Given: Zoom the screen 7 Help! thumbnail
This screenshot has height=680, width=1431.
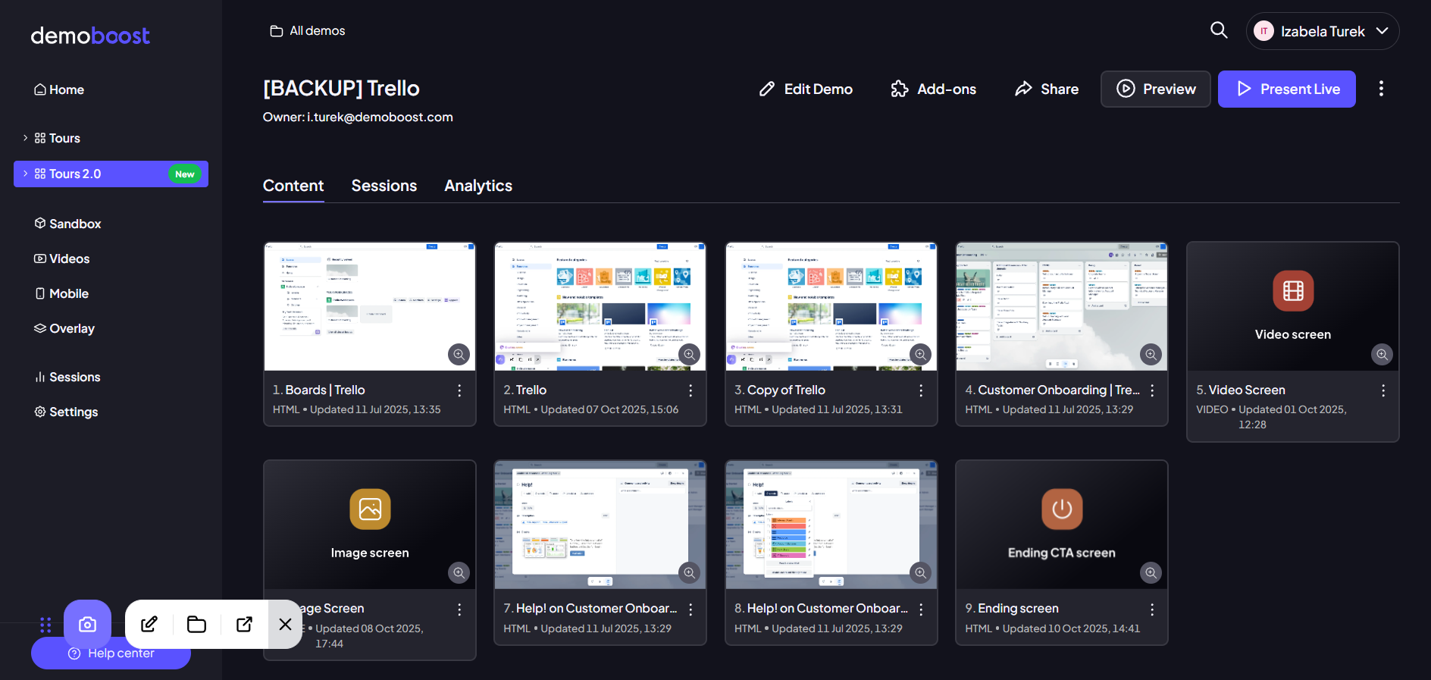Looking at the screenshot, I should (x=689, y=573).
